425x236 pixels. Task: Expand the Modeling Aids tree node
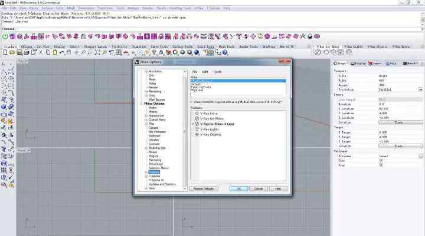tap(146, 148)
